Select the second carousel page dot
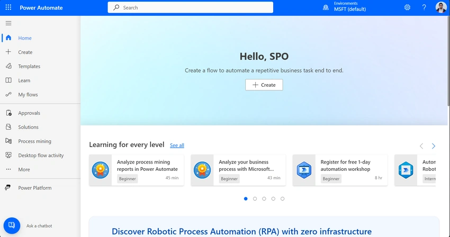450x237 pixels. [x=255, y=198]
